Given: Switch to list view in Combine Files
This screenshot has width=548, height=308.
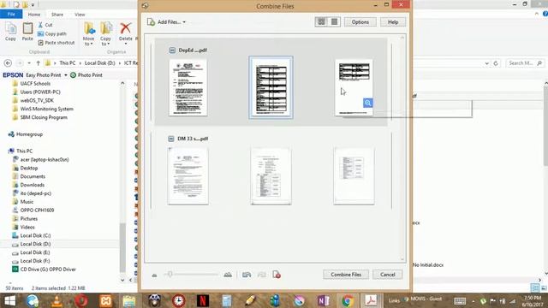Looking at the screenshot, I should 334,21.
